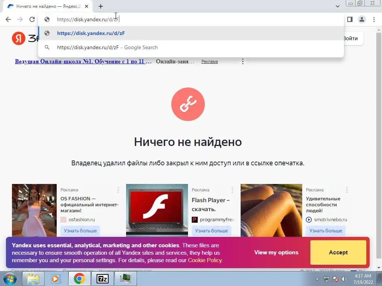Open the 'Ведущая Онлайн-школа №1' ad link
This screenshot has height=286, width=382.
click(x=83, y=61)
